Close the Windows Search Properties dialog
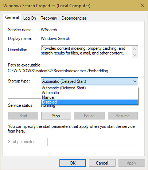Viewport: 148px width, 170px height. [142, 5]
